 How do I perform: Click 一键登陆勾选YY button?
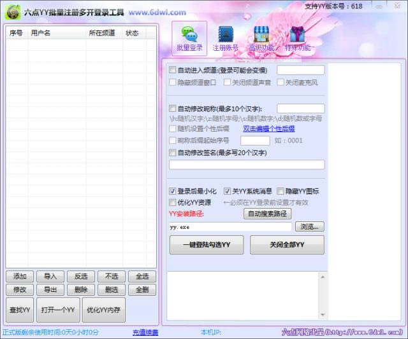pos(207,245)
